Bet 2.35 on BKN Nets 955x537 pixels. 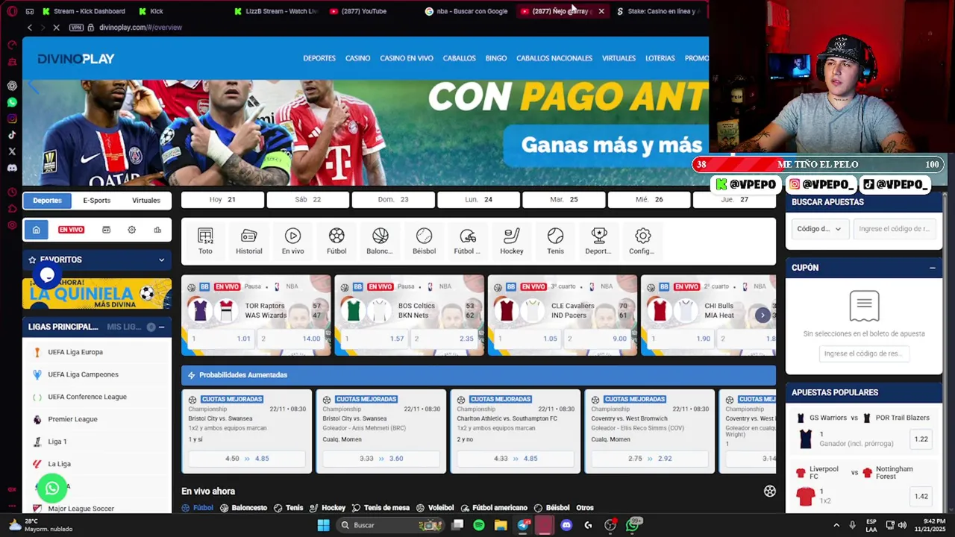point(444,339)
